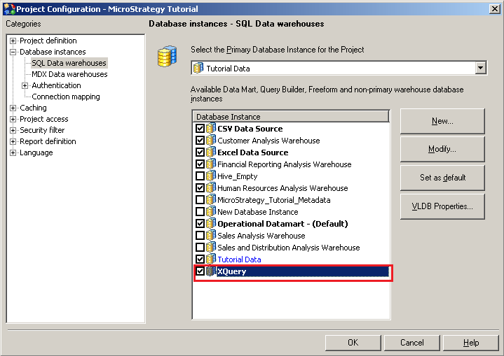
Task: Select the Authentication tree item
Action: [56, 85]
